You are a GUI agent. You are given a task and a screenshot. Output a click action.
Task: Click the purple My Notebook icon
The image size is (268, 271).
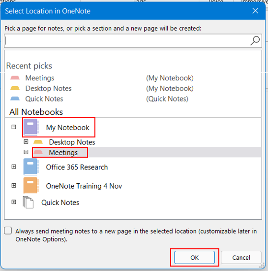pyautogui.click(x=30, y=127)
